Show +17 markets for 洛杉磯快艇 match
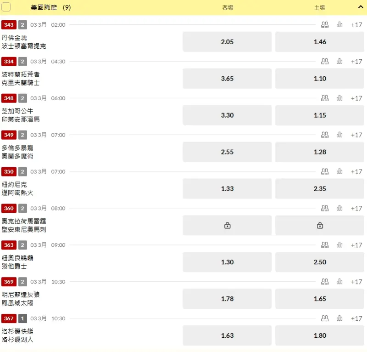This screenshot has width=367, height=352. (356, 318)
